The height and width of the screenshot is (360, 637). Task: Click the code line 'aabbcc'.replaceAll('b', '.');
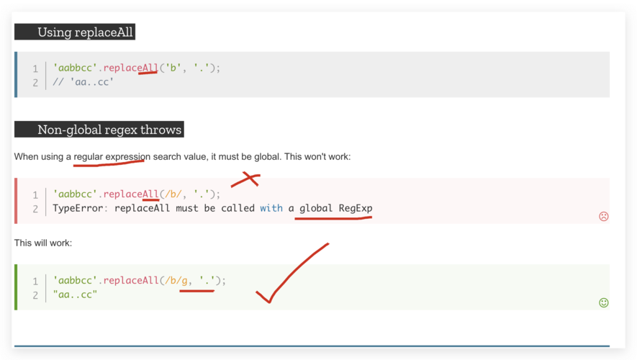137,68
